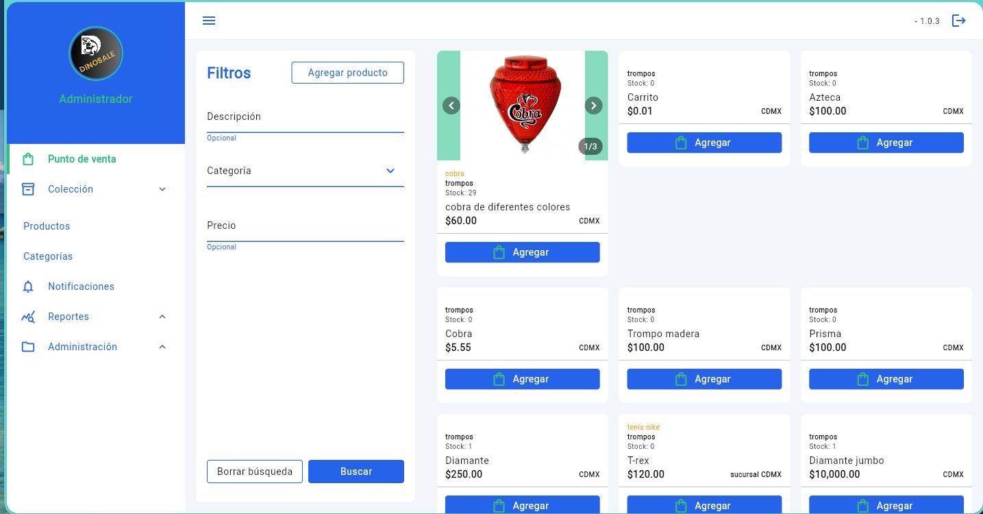Click Agregar producto button
The image size is (983, 514).
tap(348, 73)
